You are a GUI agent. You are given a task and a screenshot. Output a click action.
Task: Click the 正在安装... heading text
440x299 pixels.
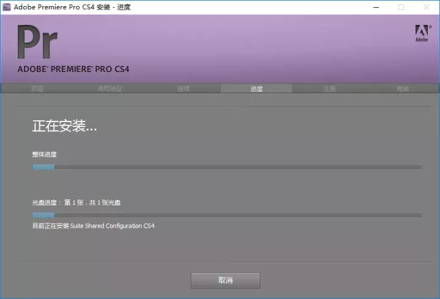point(64,127)
